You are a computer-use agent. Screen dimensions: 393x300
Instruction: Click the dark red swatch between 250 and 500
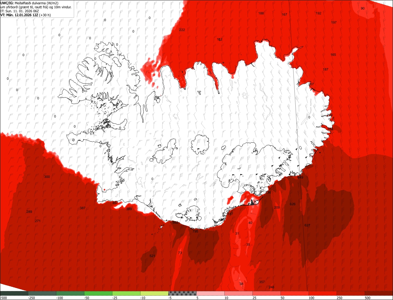click(x=351, y=293)
